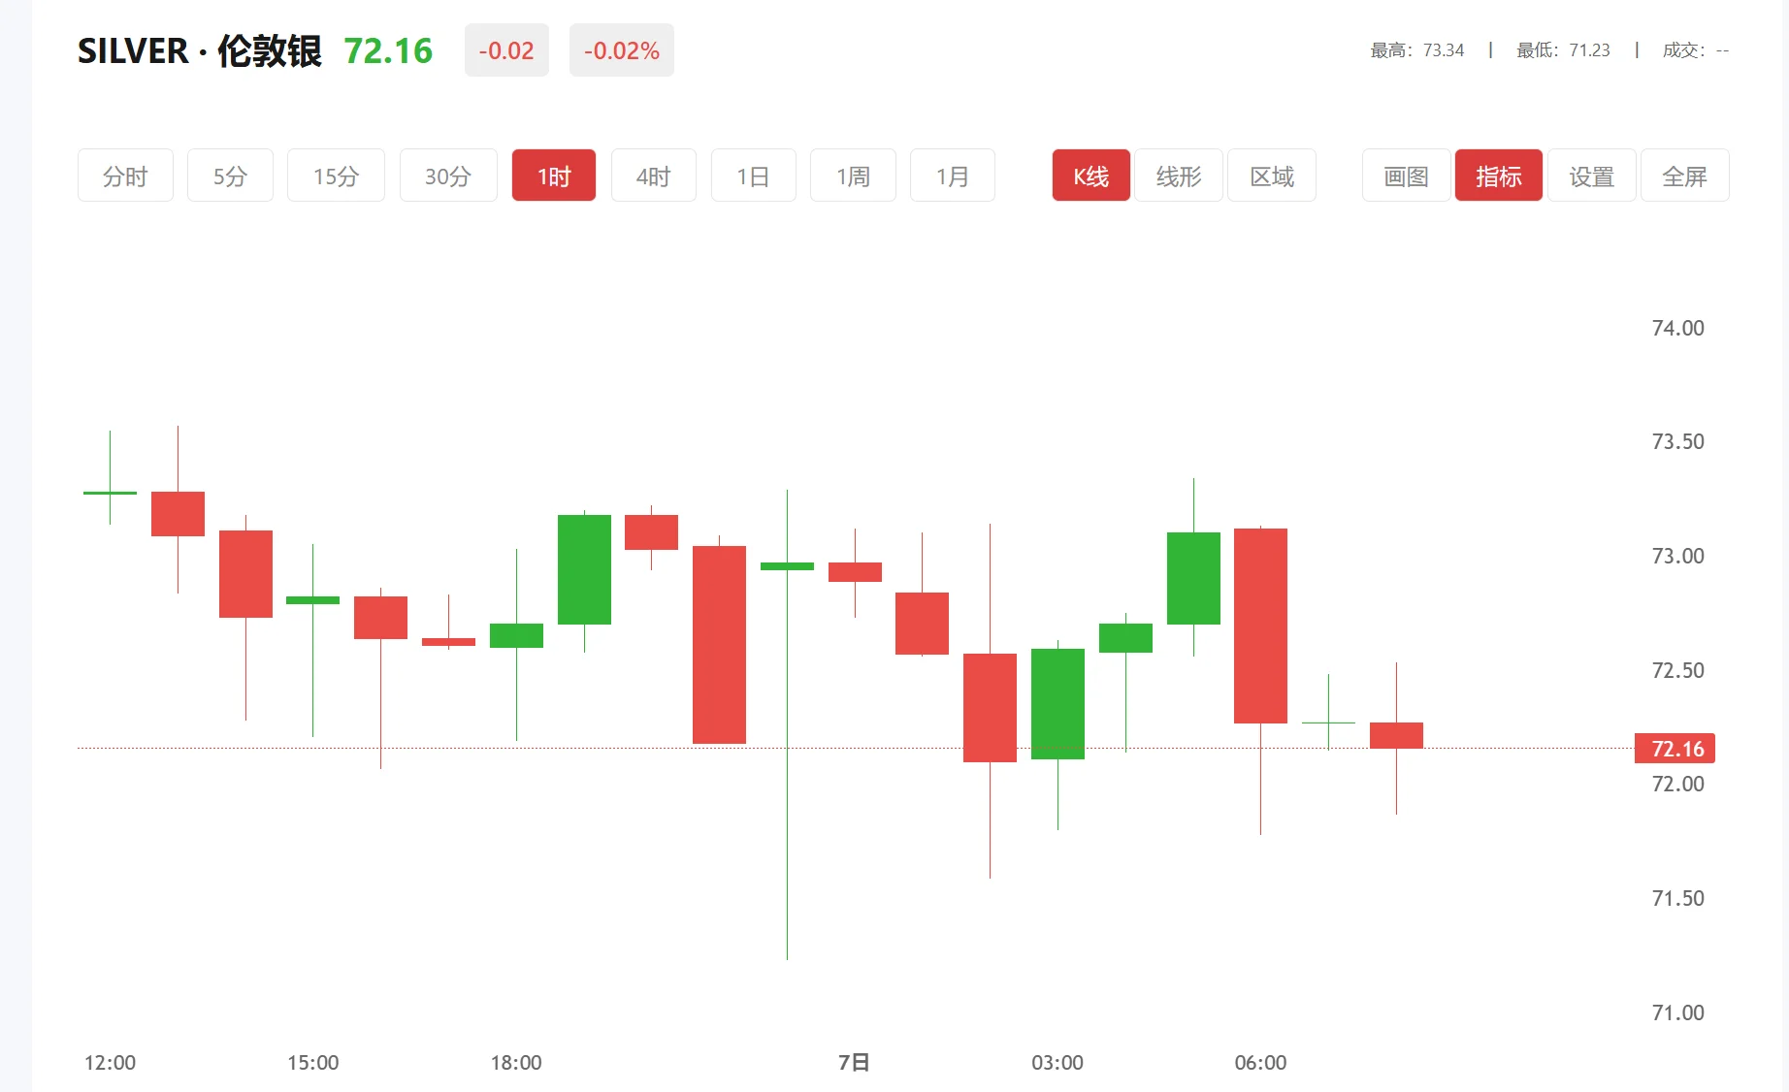Click the -0.02% change badge
The width and height of the screenshot is (1789, 1092).
coord(621,50)
